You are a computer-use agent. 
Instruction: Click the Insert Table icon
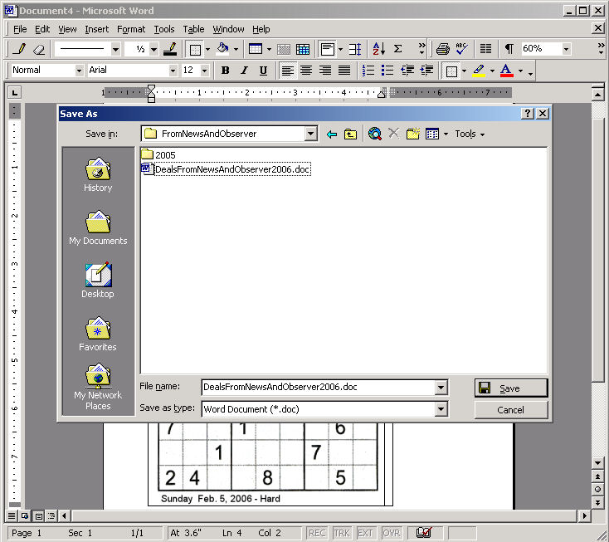256,49
